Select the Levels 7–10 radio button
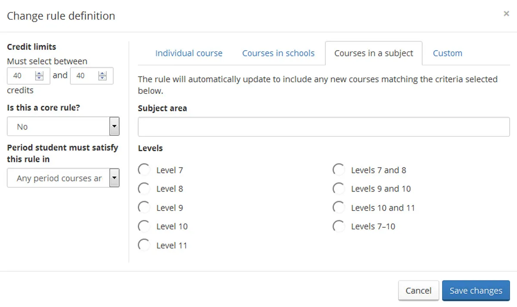This screenshot has width=517, height=307. [339, 226]
